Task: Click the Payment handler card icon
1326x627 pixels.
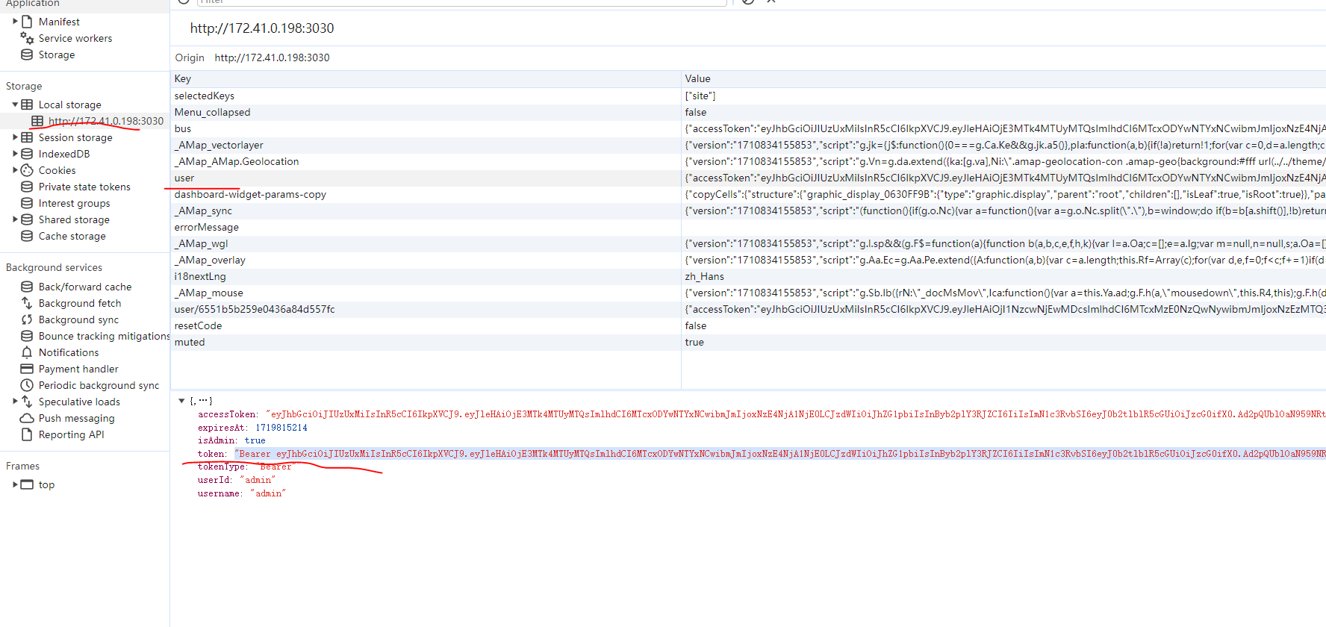Action: [27, 369]
